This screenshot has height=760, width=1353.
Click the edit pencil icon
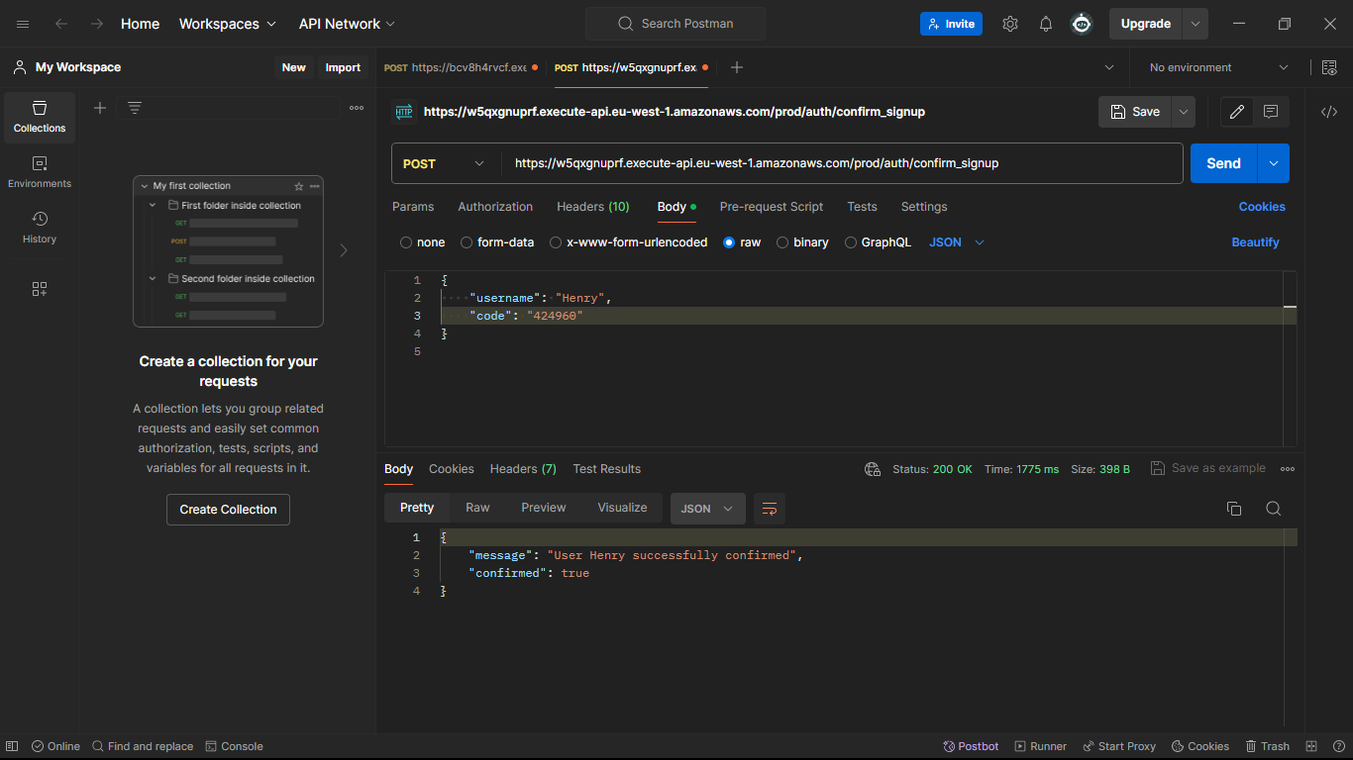(x=1237, y=112)
